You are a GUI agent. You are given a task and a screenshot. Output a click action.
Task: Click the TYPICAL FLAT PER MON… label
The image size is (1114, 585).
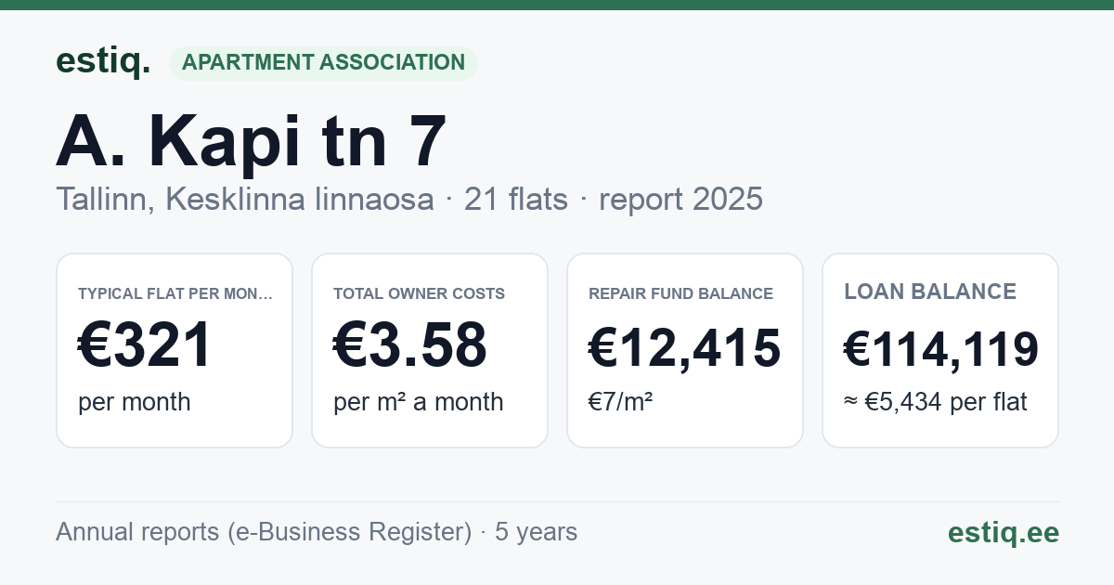point(175,293)
